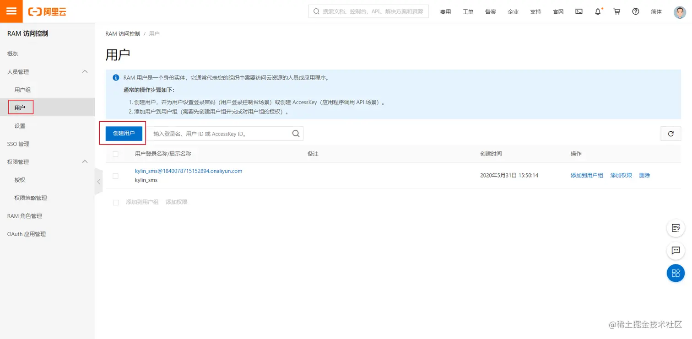Collapse the 人员管理 section

point(85,71)
